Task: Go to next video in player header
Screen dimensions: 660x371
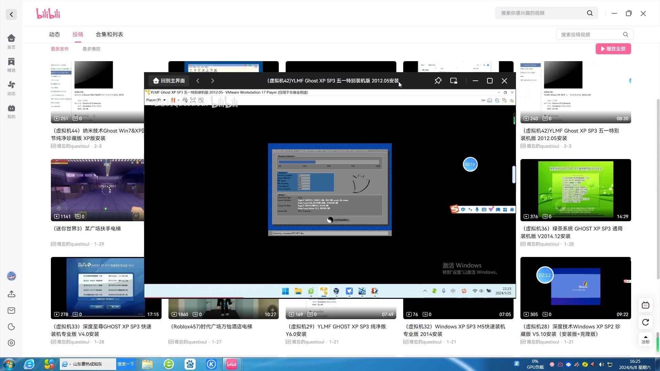Action: pos(212,81)
